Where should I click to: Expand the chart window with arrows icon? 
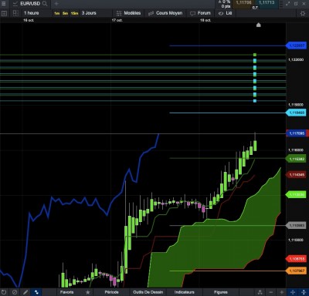[287, 4]
